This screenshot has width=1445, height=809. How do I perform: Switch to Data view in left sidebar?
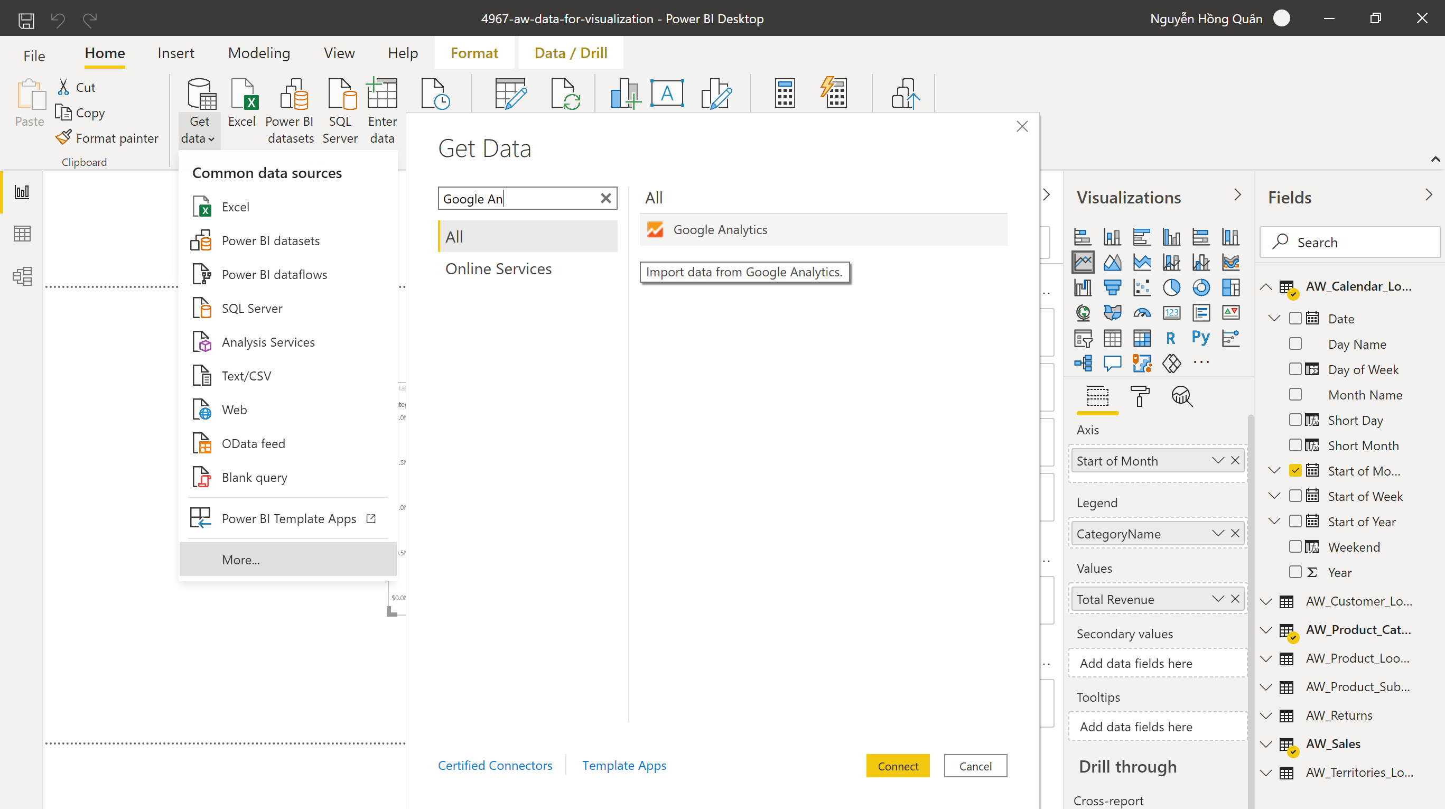22,234
